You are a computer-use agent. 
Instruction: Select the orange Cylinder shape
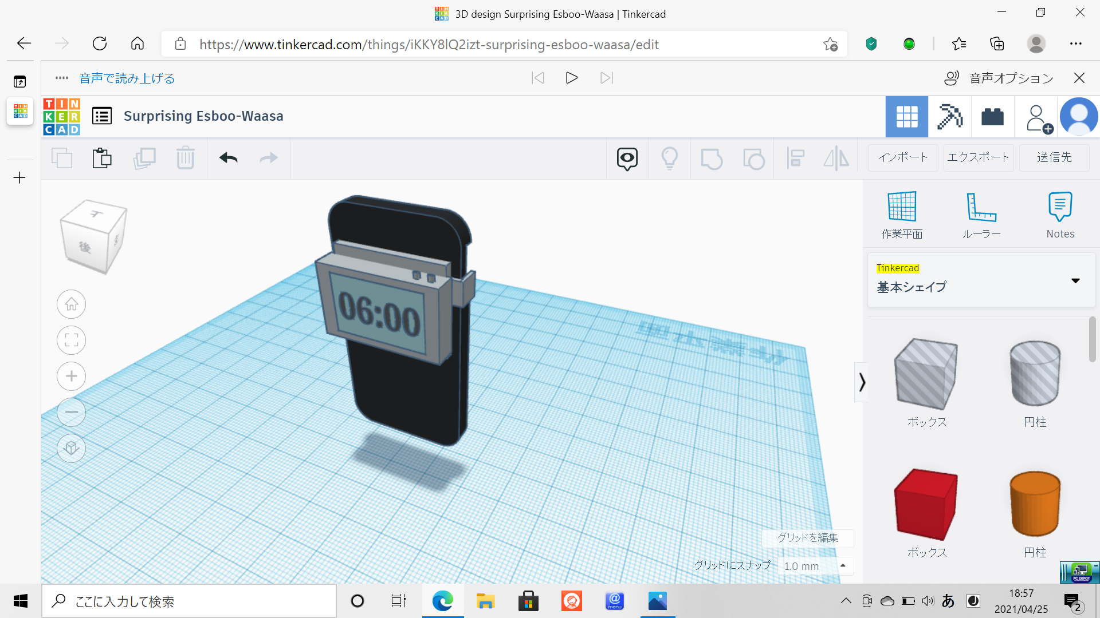pos(1035,504)
